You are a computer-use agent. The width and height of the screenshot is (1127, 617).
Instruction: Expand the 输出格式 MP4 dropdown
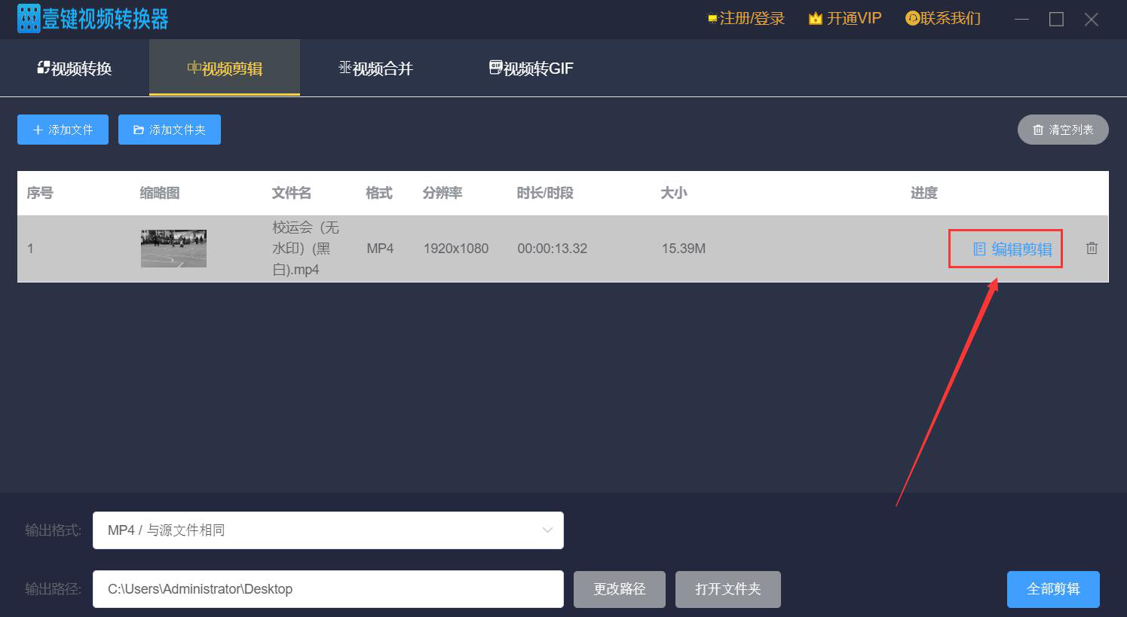328,530
